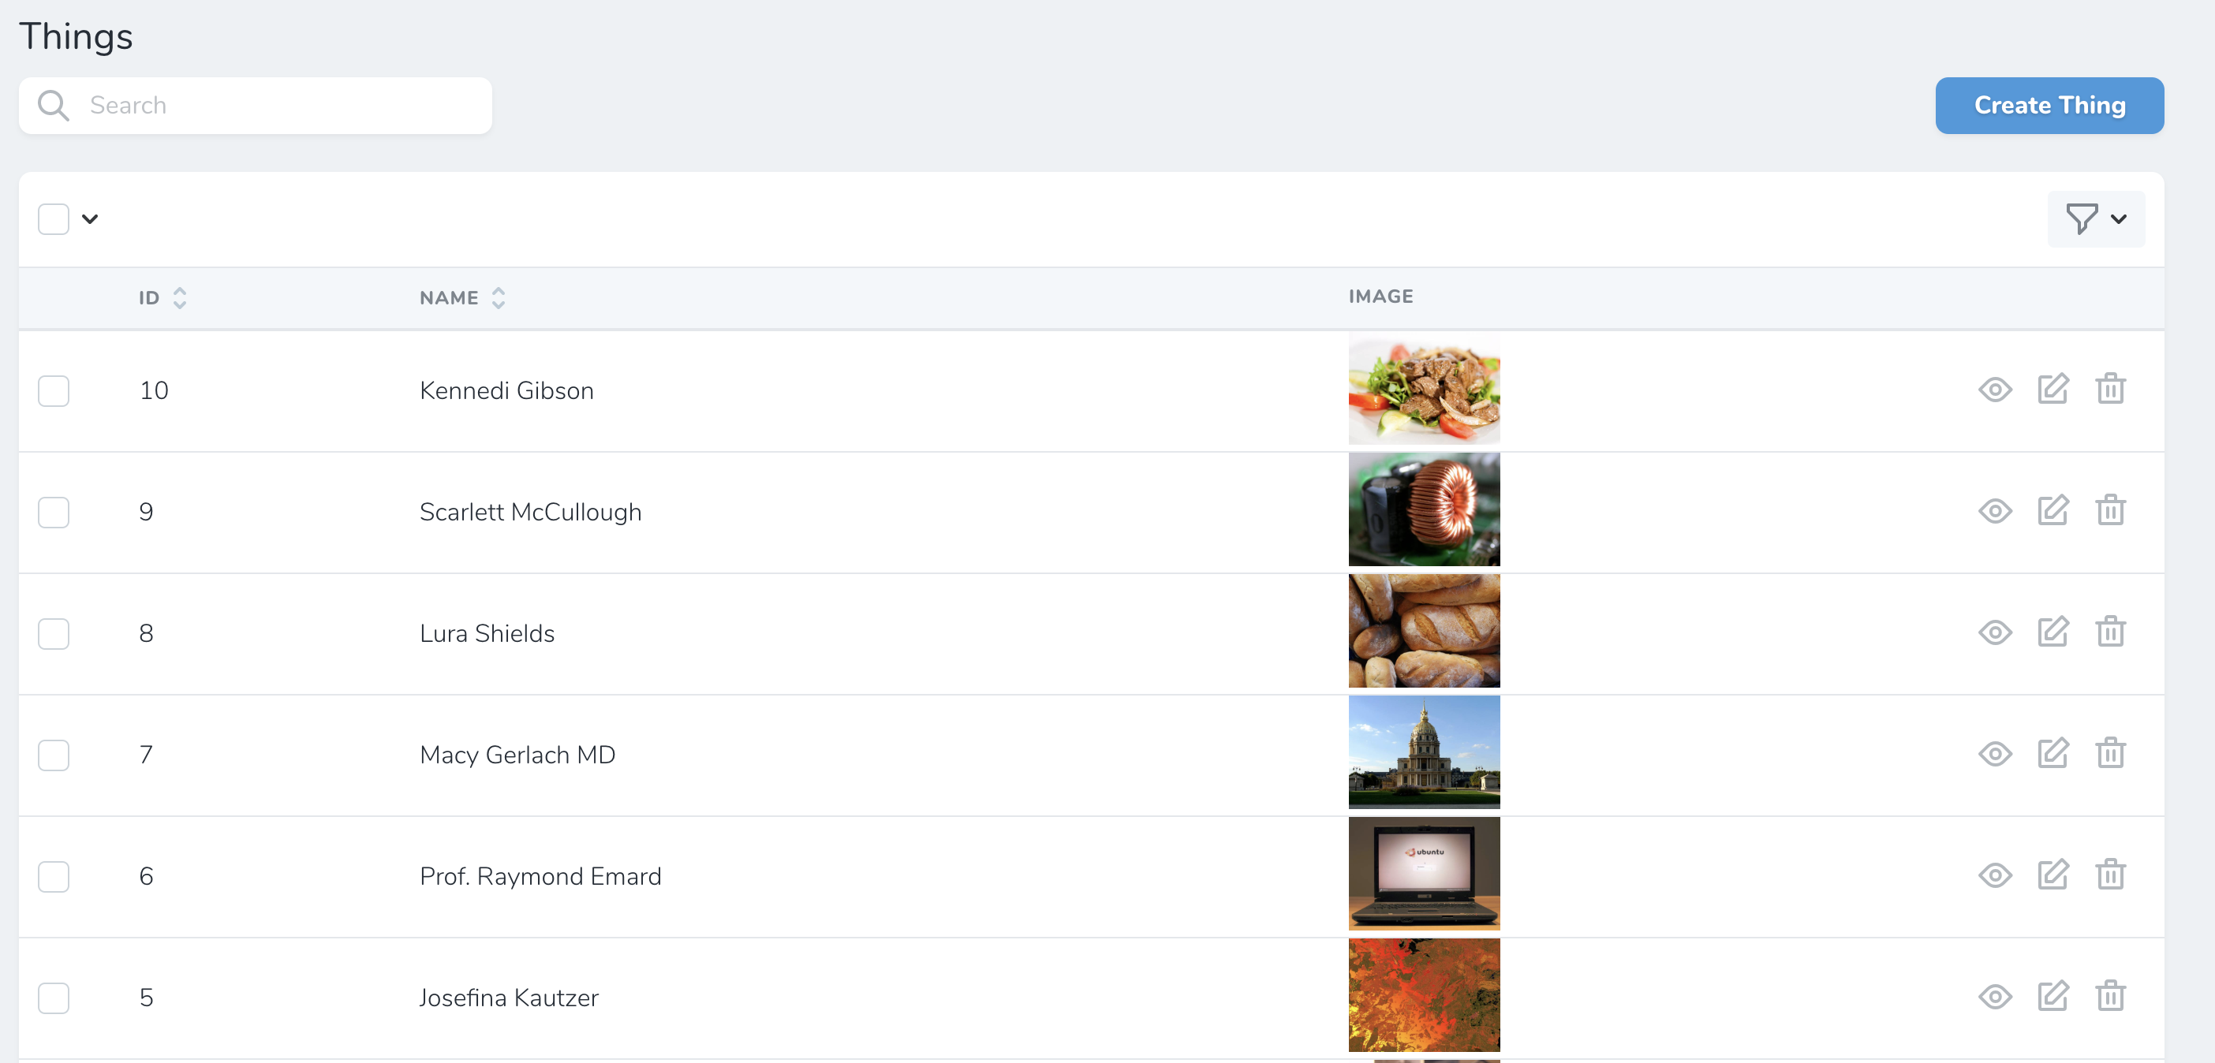Image resolution: width=2215 pixels, height=1063 pixels.
Task: Check the box for Kennedi Gibson
Action: [54, 391]
